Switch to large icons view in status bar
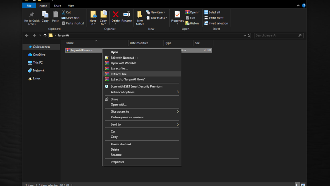Viewport: 330px width, 186px height. click(303, 185)
